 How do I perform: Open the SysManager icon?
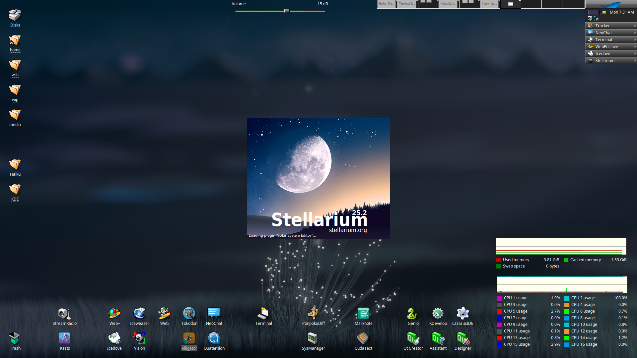[x=313, y=338]
